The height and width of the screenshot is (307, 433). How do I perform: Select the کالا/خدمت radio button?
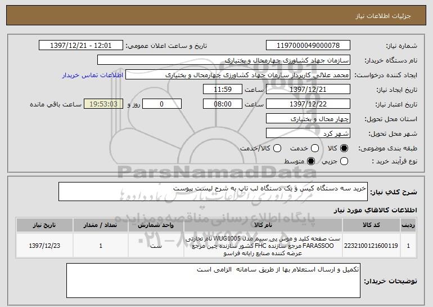[277, 149]
